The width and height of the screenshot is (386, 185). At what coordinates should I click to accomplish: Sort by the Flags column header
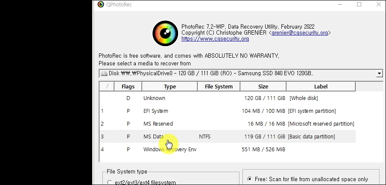coord(128,86)
